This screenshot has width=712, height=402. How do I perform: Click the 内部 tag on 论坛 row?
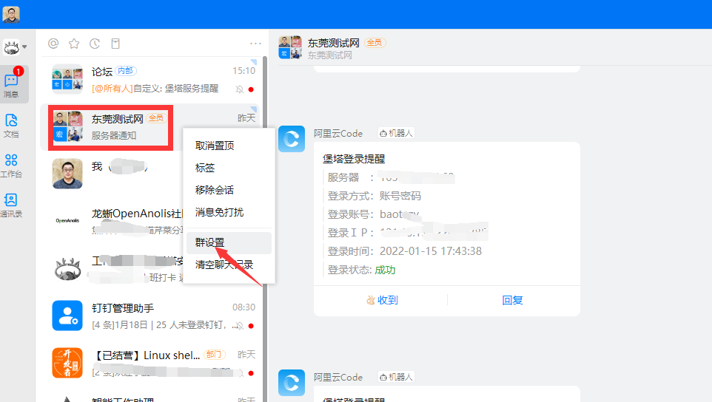[125, 71]
